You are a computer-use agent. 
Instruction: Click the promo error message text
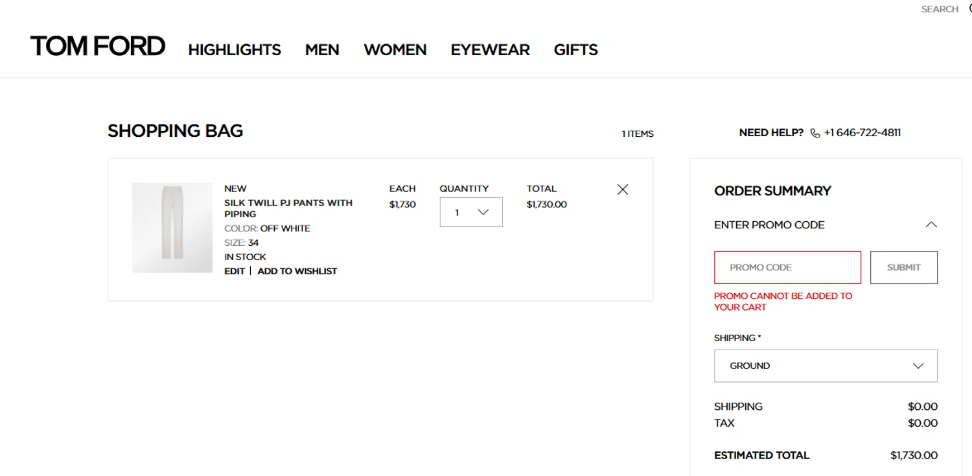(x=783, y=302)
